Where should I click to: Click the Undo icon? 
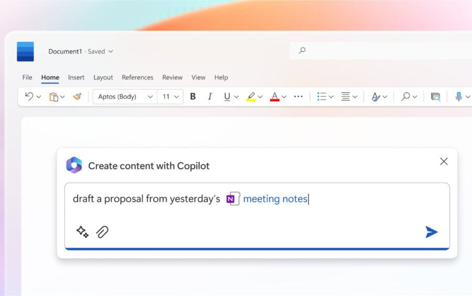29,96
